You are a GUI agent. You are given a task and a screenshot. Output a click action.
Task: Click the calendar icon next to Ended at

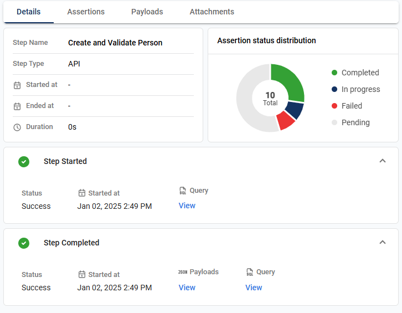pos(17,106)
